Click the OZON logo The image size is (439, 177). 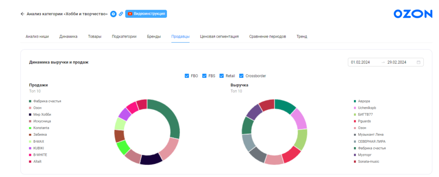[413, 14]
